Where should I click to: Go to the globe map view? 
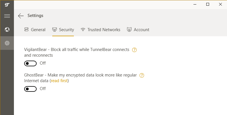(7, 29)
